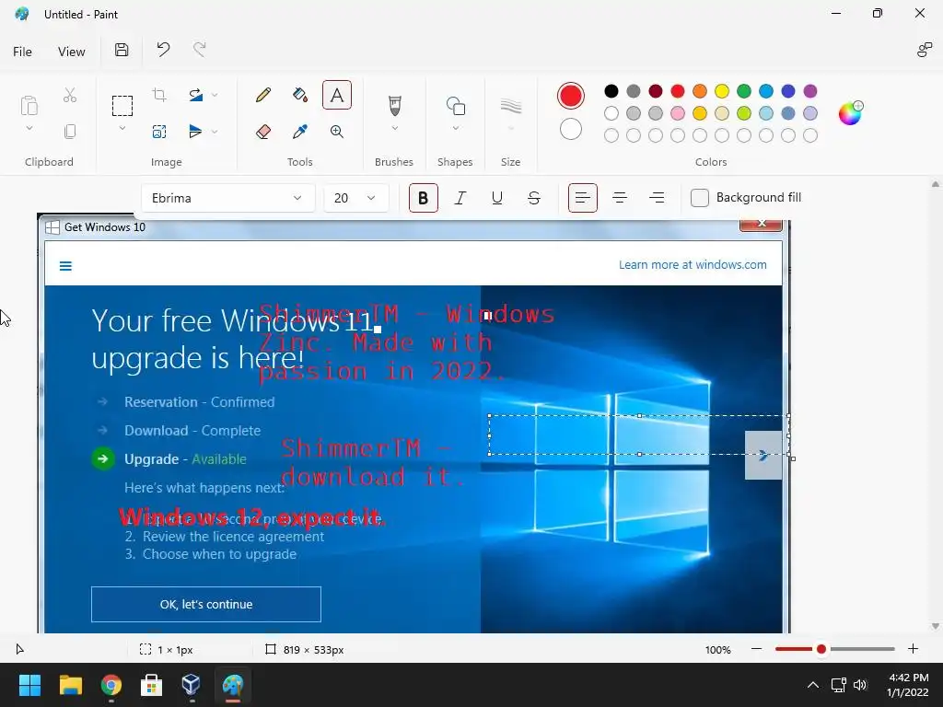Image resolution: width=943 pixels, height=707 pixels.
Task: Click the volume icon in system tray
Action: [861, 685]
